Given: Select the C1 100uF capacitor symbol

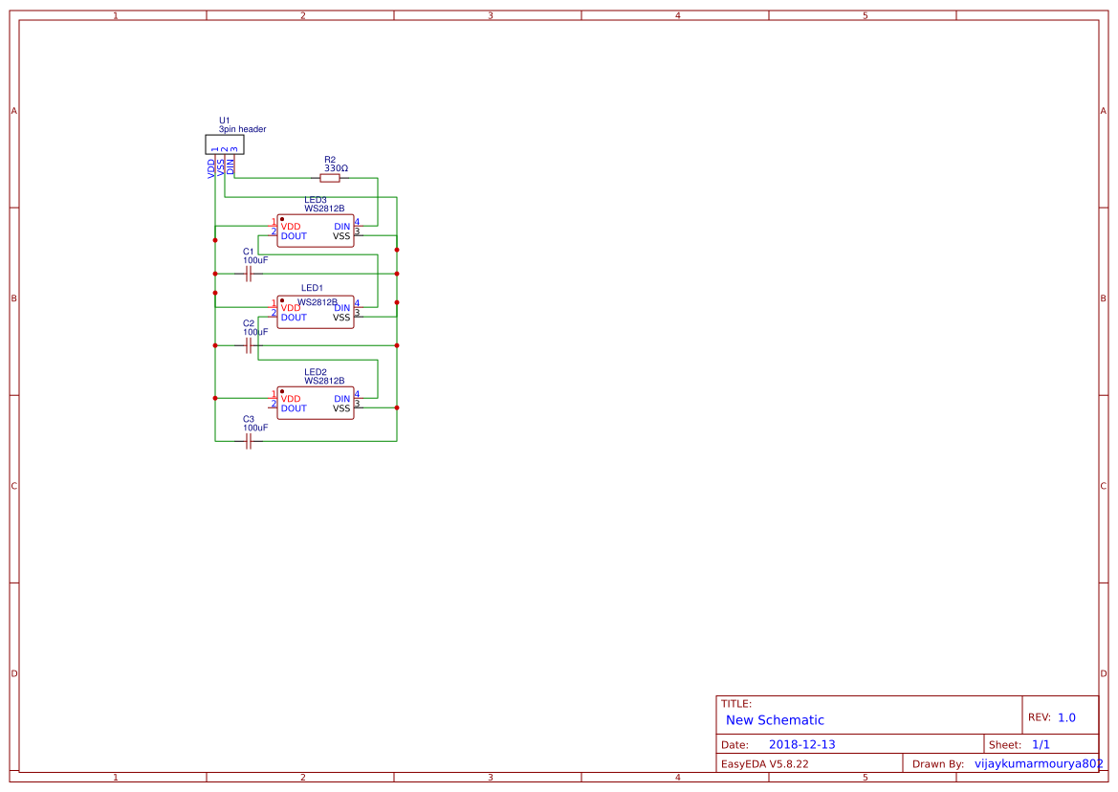Looking at the screenshot, I should pyautogui.click(x=249, y=273).
